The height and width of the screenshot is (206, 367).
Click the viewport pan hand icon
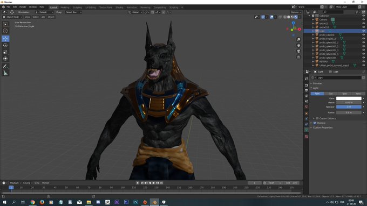[298, 45]
